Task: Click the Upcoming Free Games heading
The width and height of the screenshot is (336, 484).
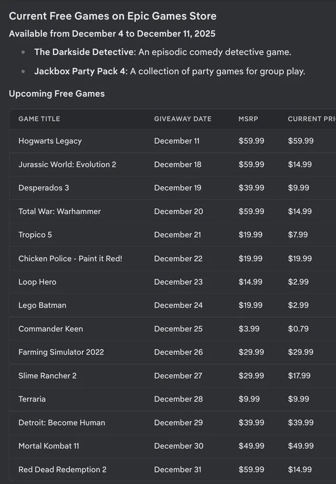Action: [x=57, y=94]
